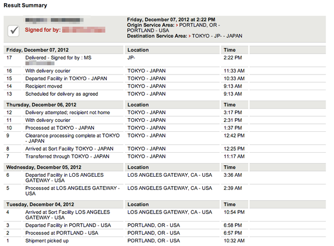
Task: Click the 'Shipment picked up' event
Action: point(48,241)
